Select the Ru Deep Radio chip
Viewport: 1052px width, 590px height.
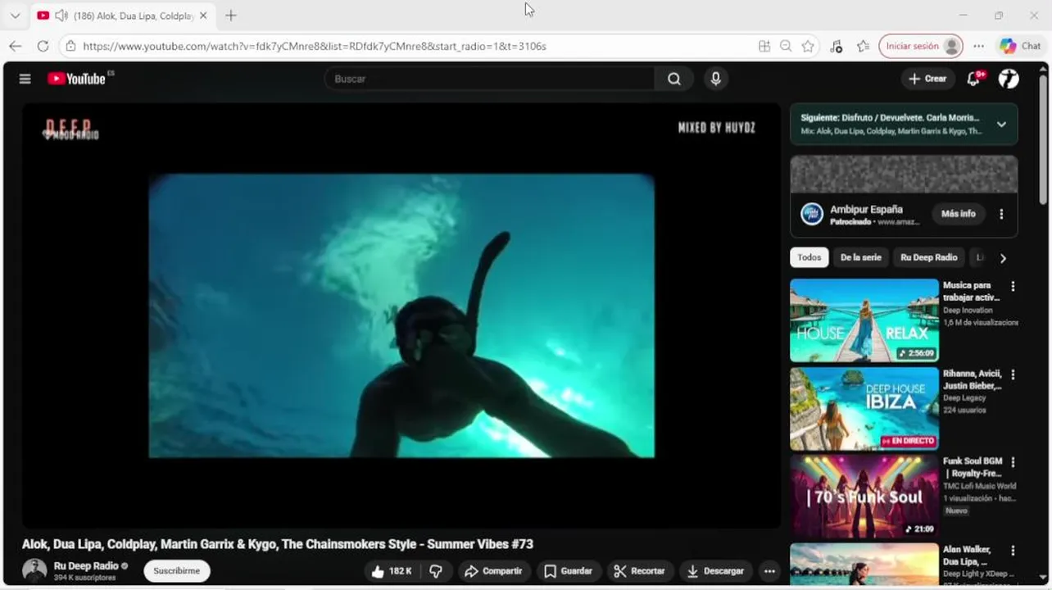(x=929, y=257)
